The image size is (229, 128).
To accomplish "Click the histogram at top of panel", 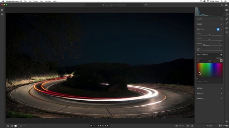I will coord(210,12).
